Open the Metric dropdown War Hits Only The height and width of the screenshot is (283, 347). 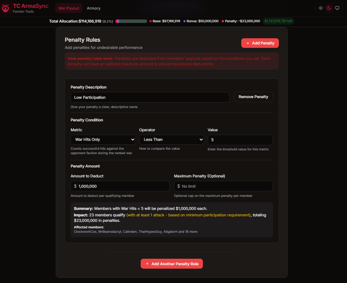pos(103,139)
